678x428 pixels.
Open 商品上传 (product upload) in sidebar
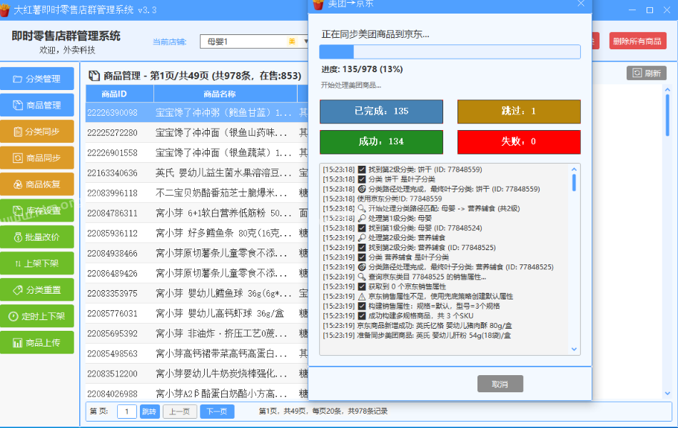[x=37, y=342]
